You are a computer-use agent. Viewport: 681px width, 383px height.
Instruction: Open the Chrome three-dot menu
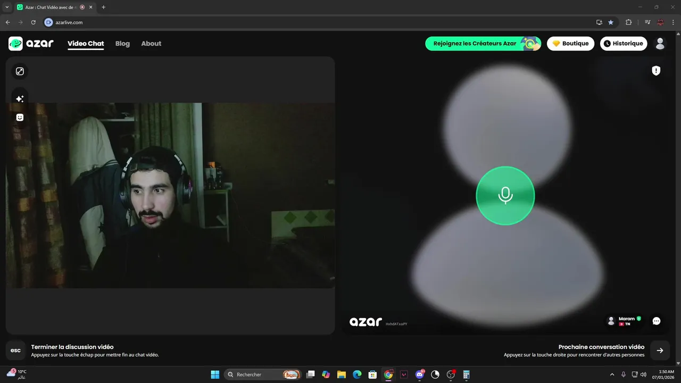click(672, 22)
